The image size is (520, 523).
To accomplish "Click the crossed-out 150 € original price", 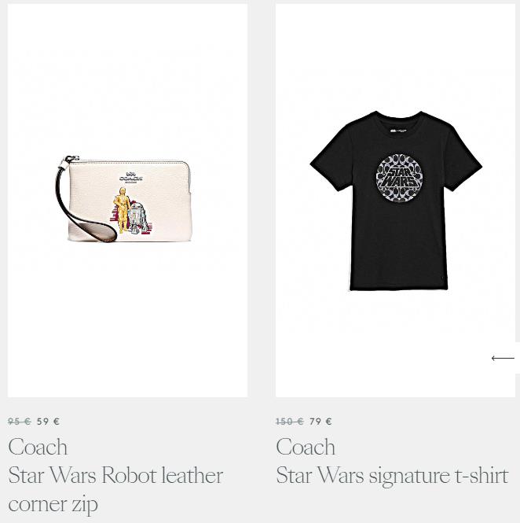I will pyautogui.click(x=290, y=422).
